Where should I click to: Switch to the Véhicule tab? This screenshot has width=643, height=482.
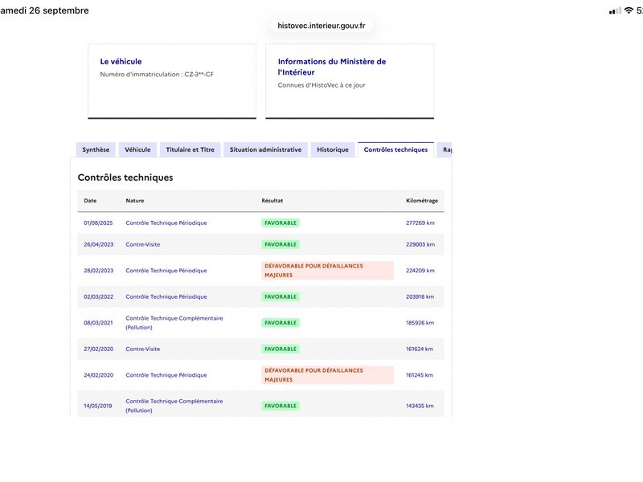(137, 149)
